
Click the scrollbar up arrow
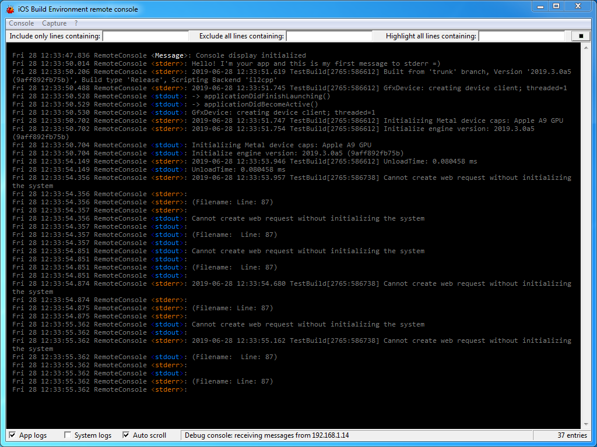click(585, 48)
